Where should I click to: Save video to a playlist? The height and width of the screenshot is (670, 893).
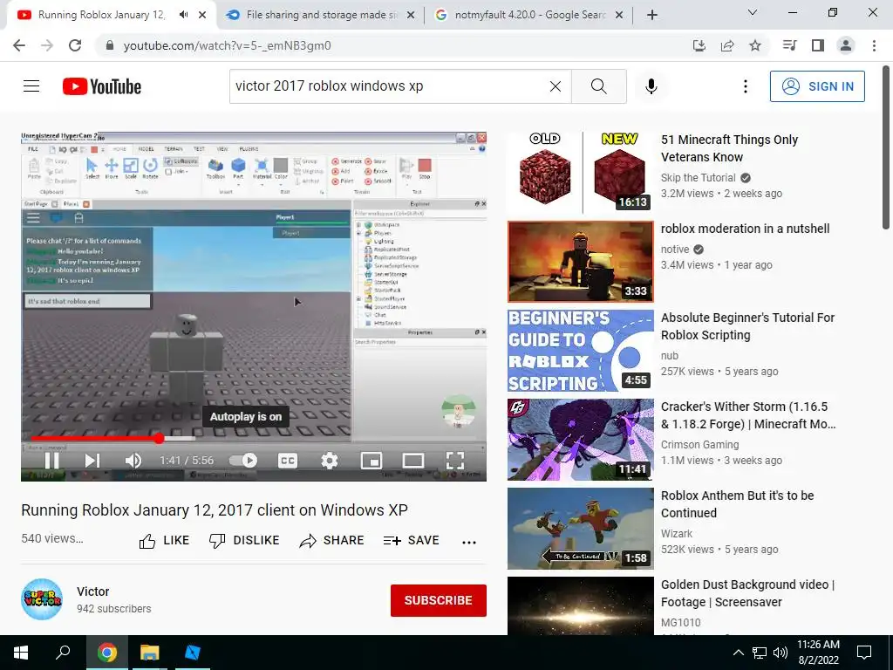412,541
